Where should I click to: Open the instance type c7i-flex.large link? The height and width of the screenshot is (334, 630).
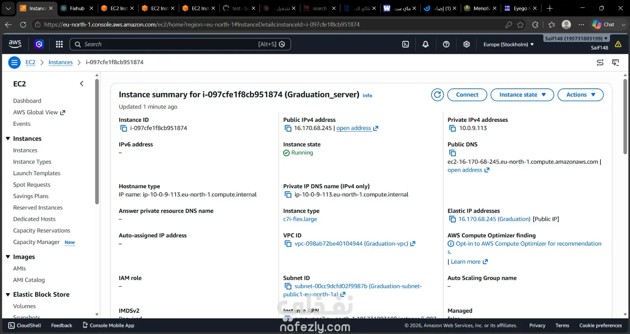point(300,219)
